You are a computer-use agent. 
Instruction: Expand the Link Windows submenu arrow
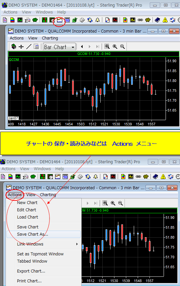[77, 244]
